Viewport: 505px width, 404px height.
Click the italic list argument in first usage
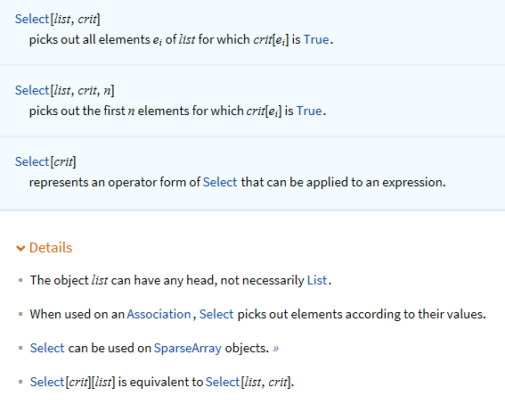coord(62,19)
